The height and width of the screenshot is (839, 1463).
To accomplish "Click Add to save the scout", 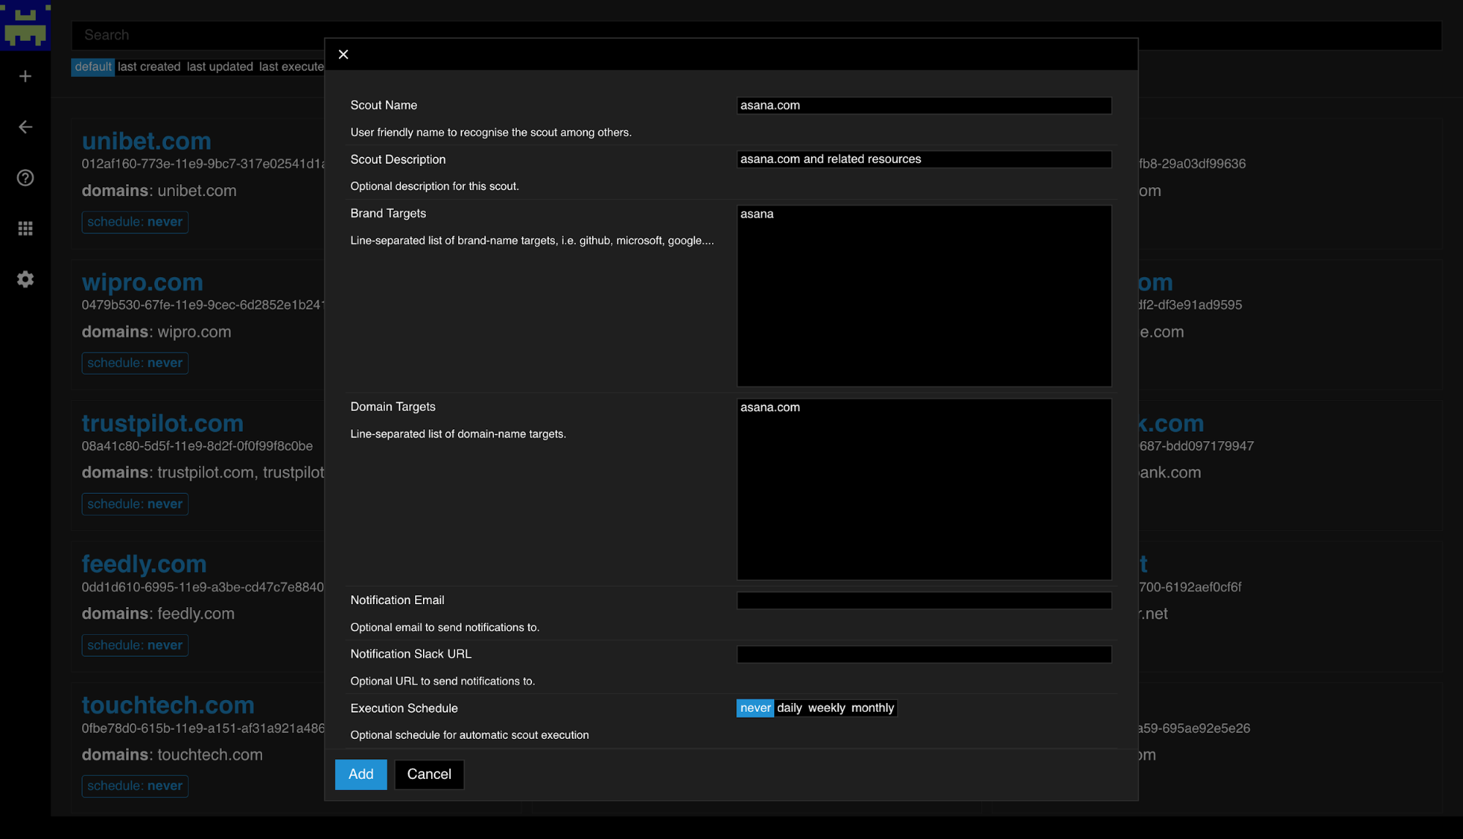I will [x=360, y=774].
